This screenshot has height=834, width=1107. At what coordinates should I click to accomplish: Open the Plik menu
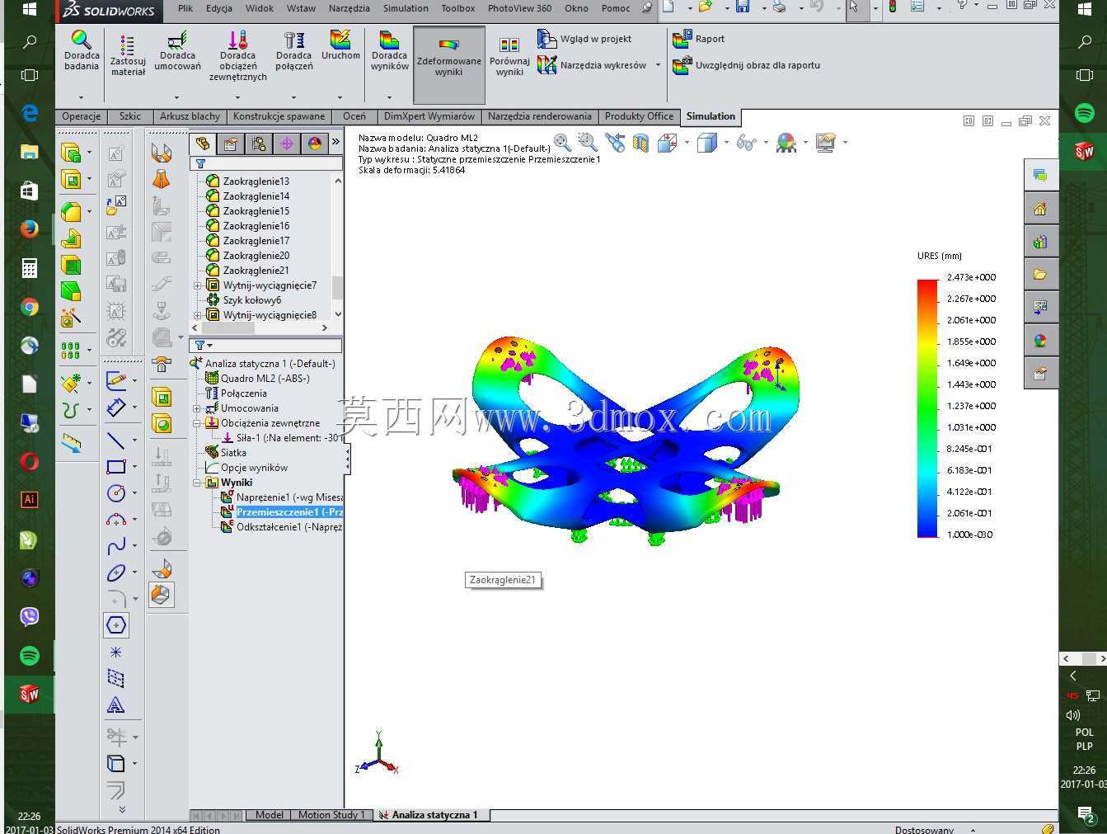[185, 8]
